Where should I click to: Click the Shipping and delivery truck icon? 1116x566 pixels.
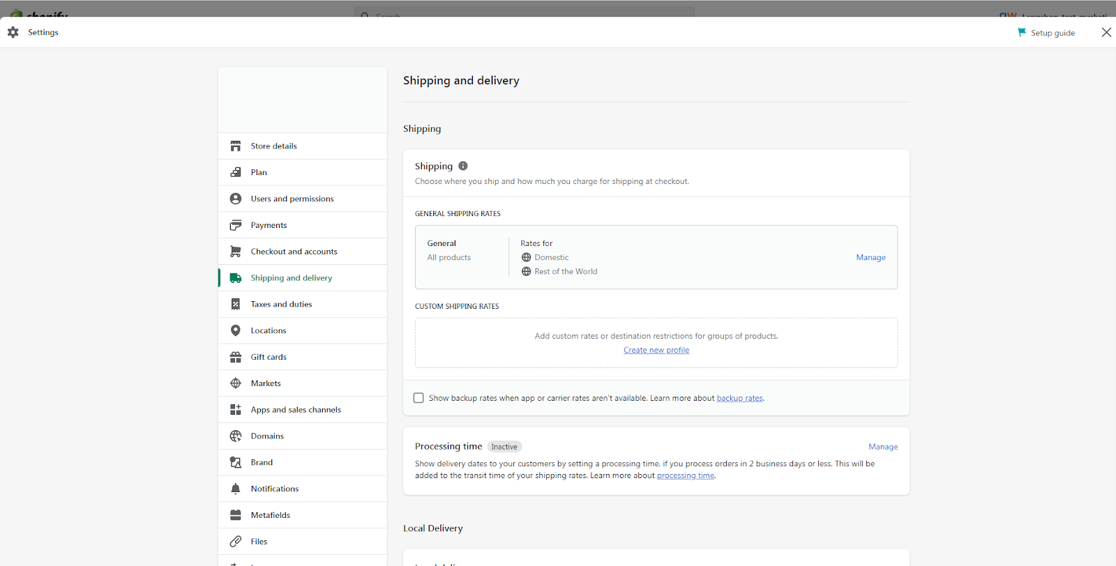[x=236, y=278]
